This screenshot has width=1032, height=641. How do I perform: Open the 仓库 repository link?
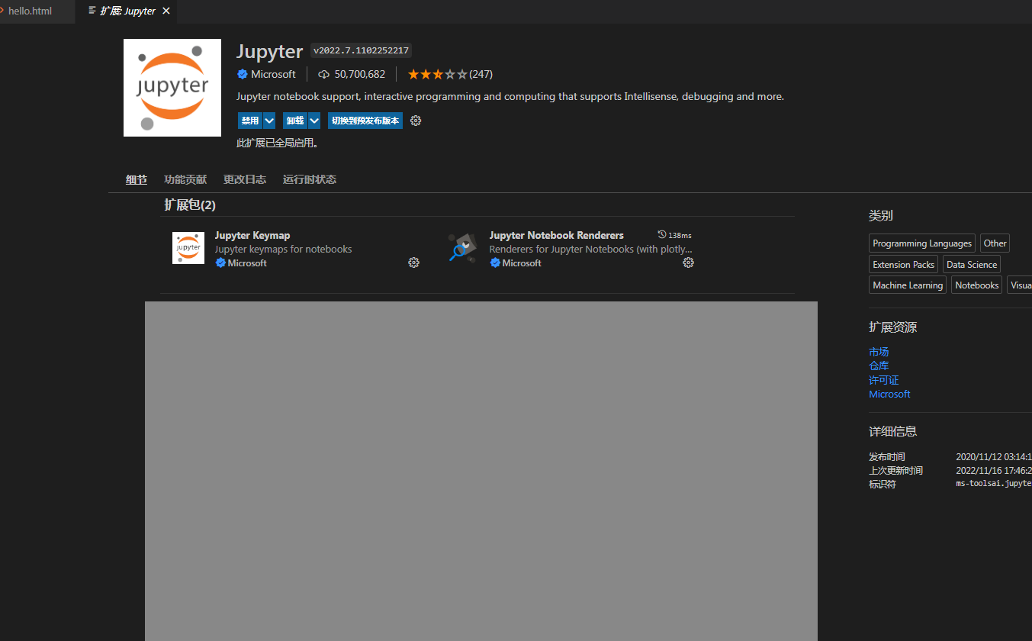click(878, 366)
